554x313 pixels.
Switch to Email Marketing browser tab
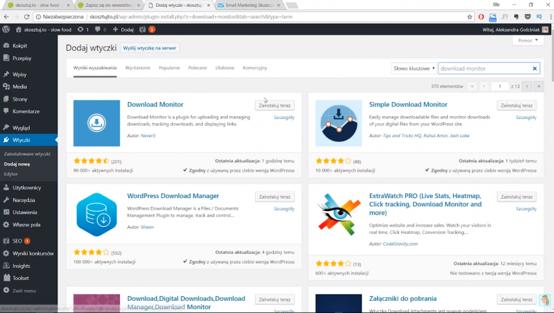tap(249, 5)
